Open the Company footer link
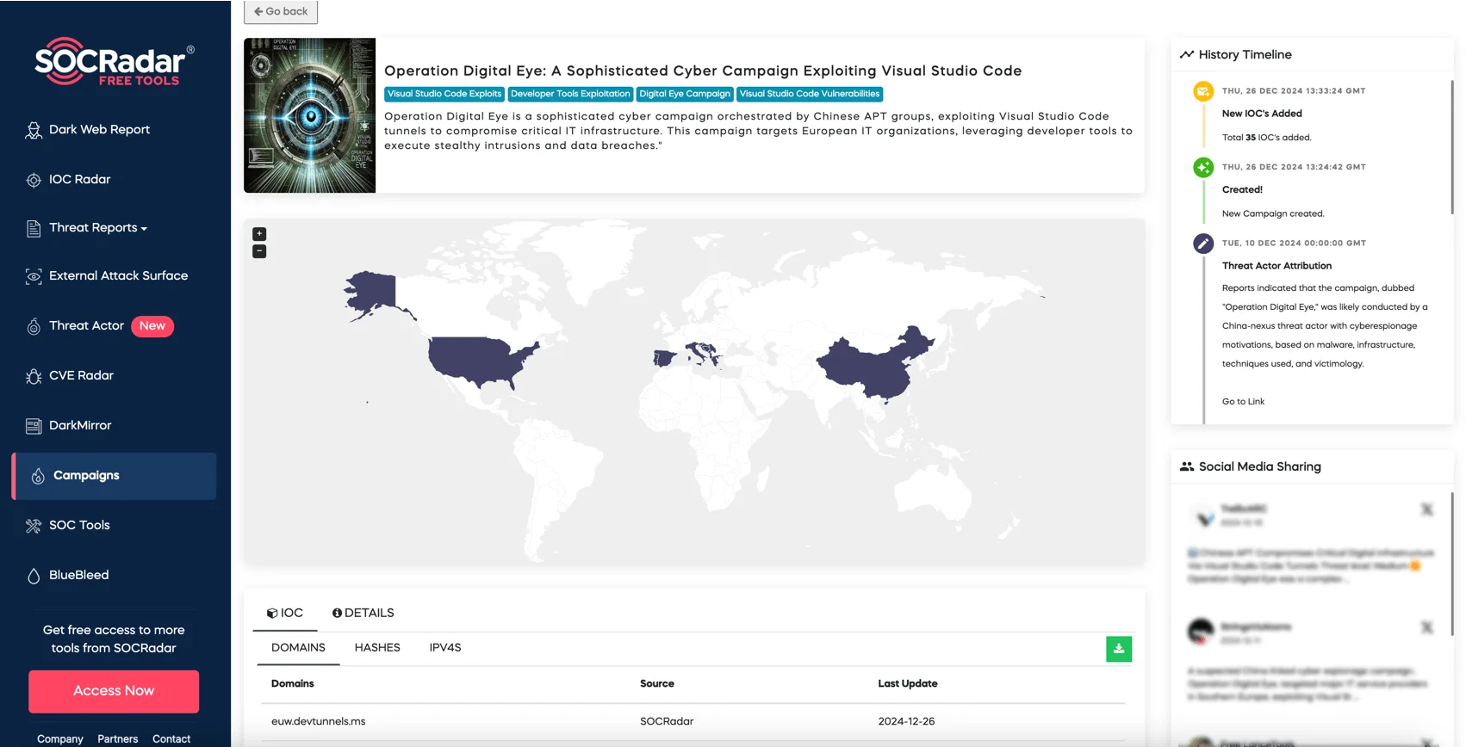Screen dimensions: 1466x747 coord(60,738)
